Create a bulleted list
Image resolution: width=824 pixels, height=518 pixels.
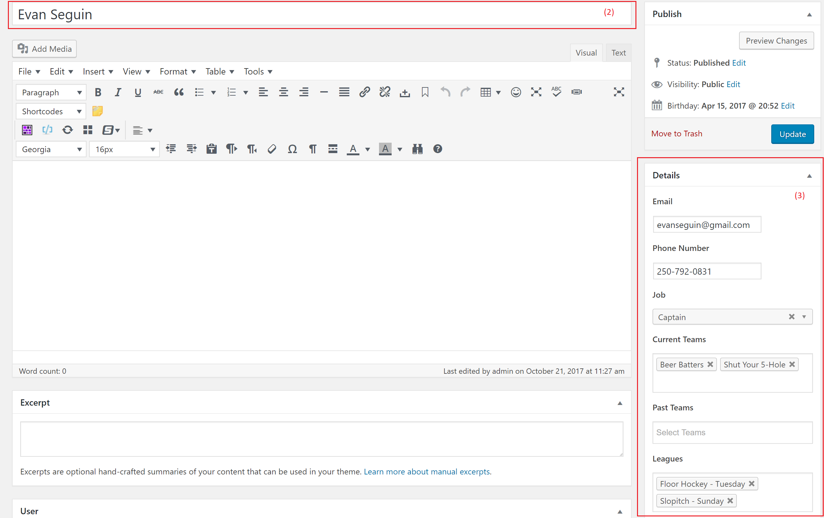[199, 92]
